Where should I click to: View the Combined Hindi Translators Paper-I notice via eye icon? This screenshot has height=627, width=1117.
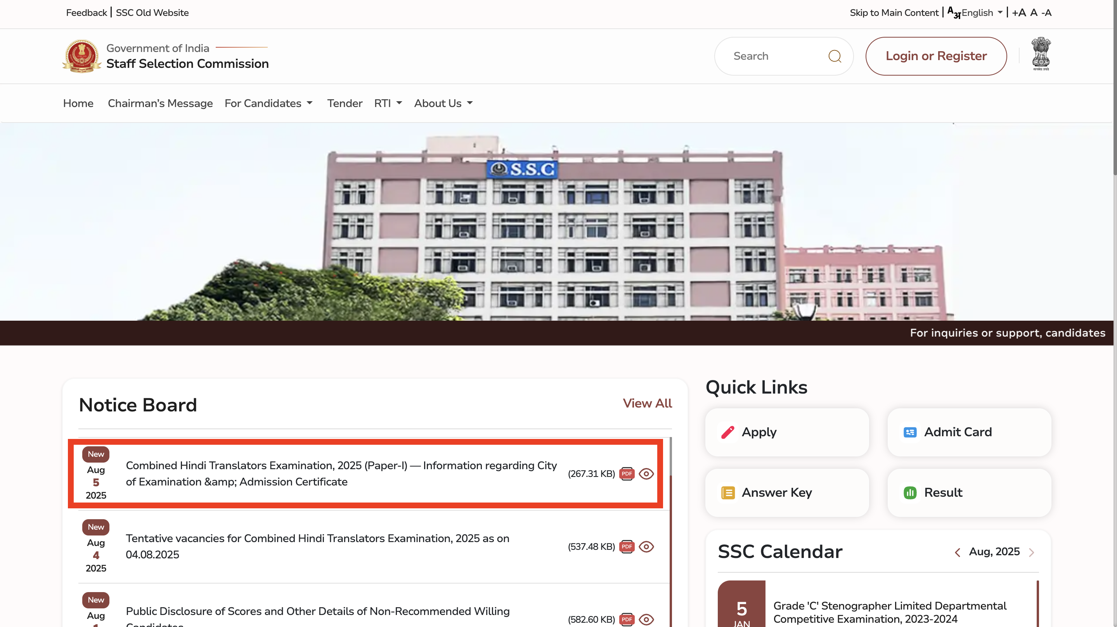(x=646, y=473)
